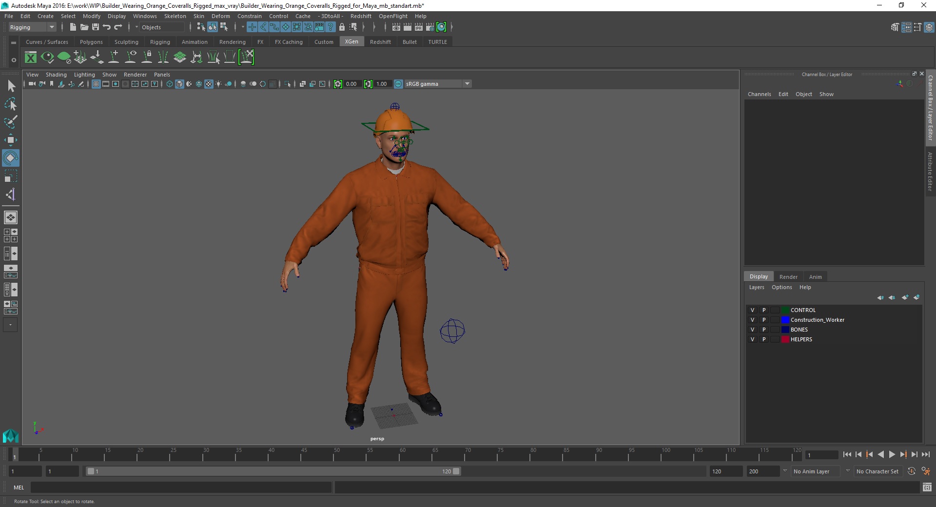Open the viewport Shading menu
This screenshot has width=936, height=507.
point(56,75)
